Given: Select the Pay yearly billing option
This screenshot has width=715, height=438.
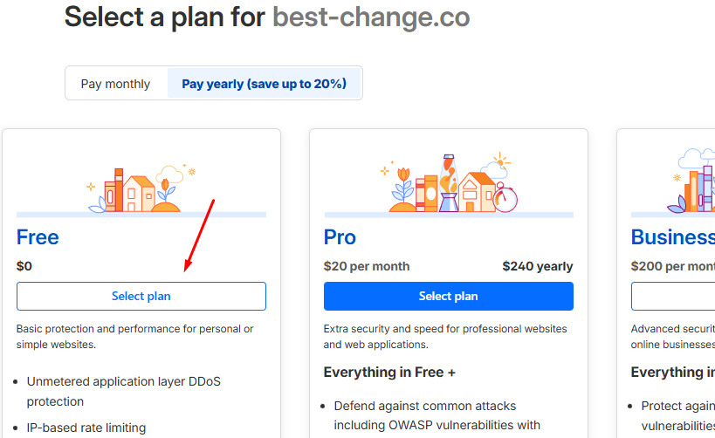Looking at the screenshot, I should (x=264, y=84).
